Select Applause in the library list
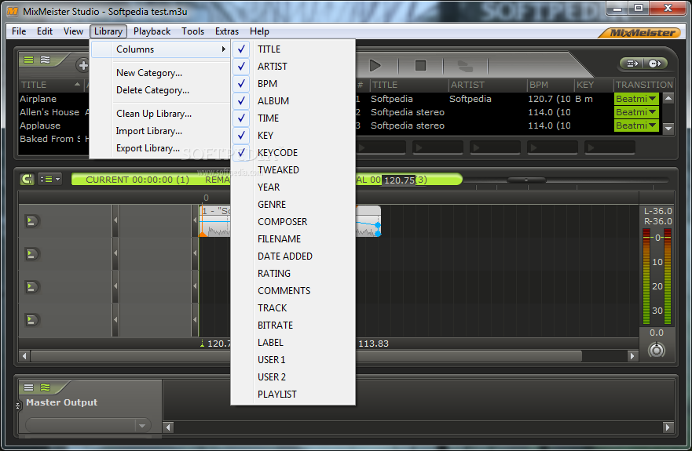Screen dimensions: 692x451 [x=40, y=125]
